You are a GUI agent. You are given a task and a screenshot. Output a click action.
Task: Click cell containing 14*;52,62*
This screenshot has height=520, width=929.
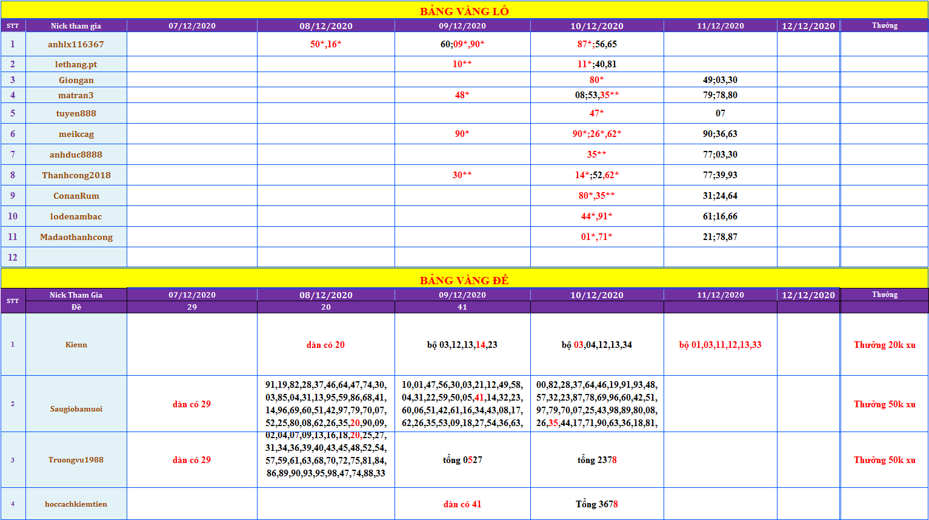[x=597, y=175]
